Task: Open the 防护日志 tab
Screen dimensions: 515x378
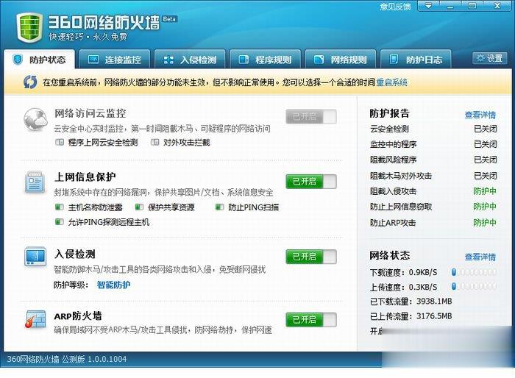Action: tap(416, 60)
